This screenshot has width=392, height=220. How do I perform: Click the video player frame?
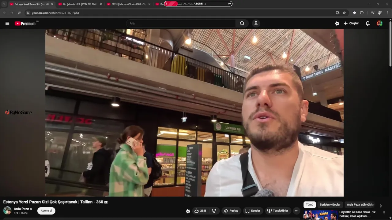[194, 113]
